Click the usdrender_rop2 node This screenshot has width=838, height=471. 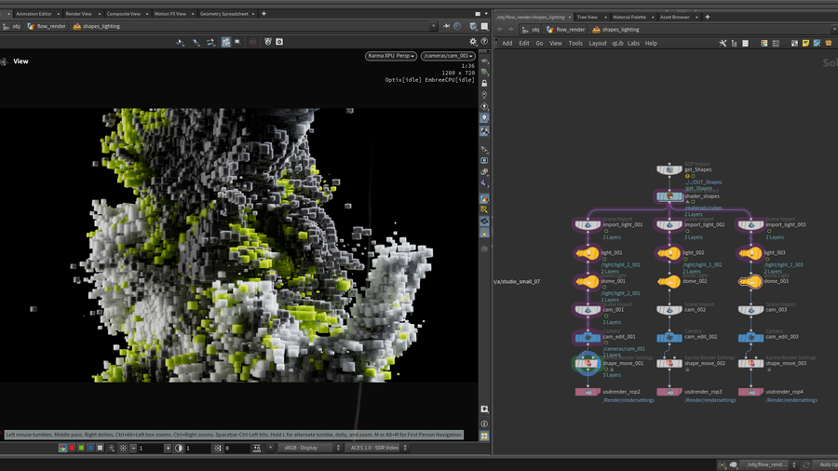click(588, 392)
